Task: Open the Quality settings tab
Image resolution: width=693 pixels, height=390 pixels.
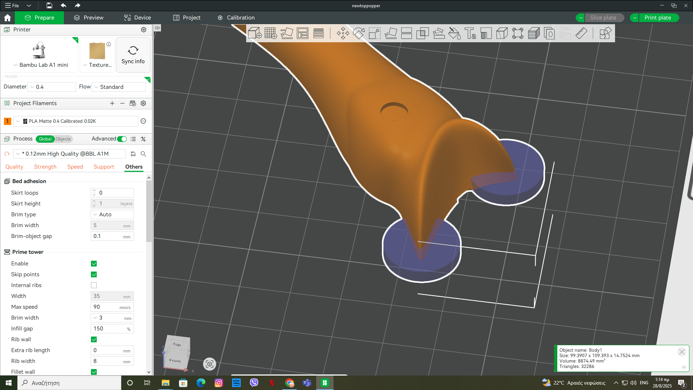Action: [14, 167]
